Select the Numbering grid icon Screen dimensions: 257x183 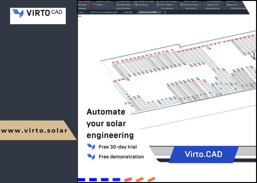pos(135,5)
